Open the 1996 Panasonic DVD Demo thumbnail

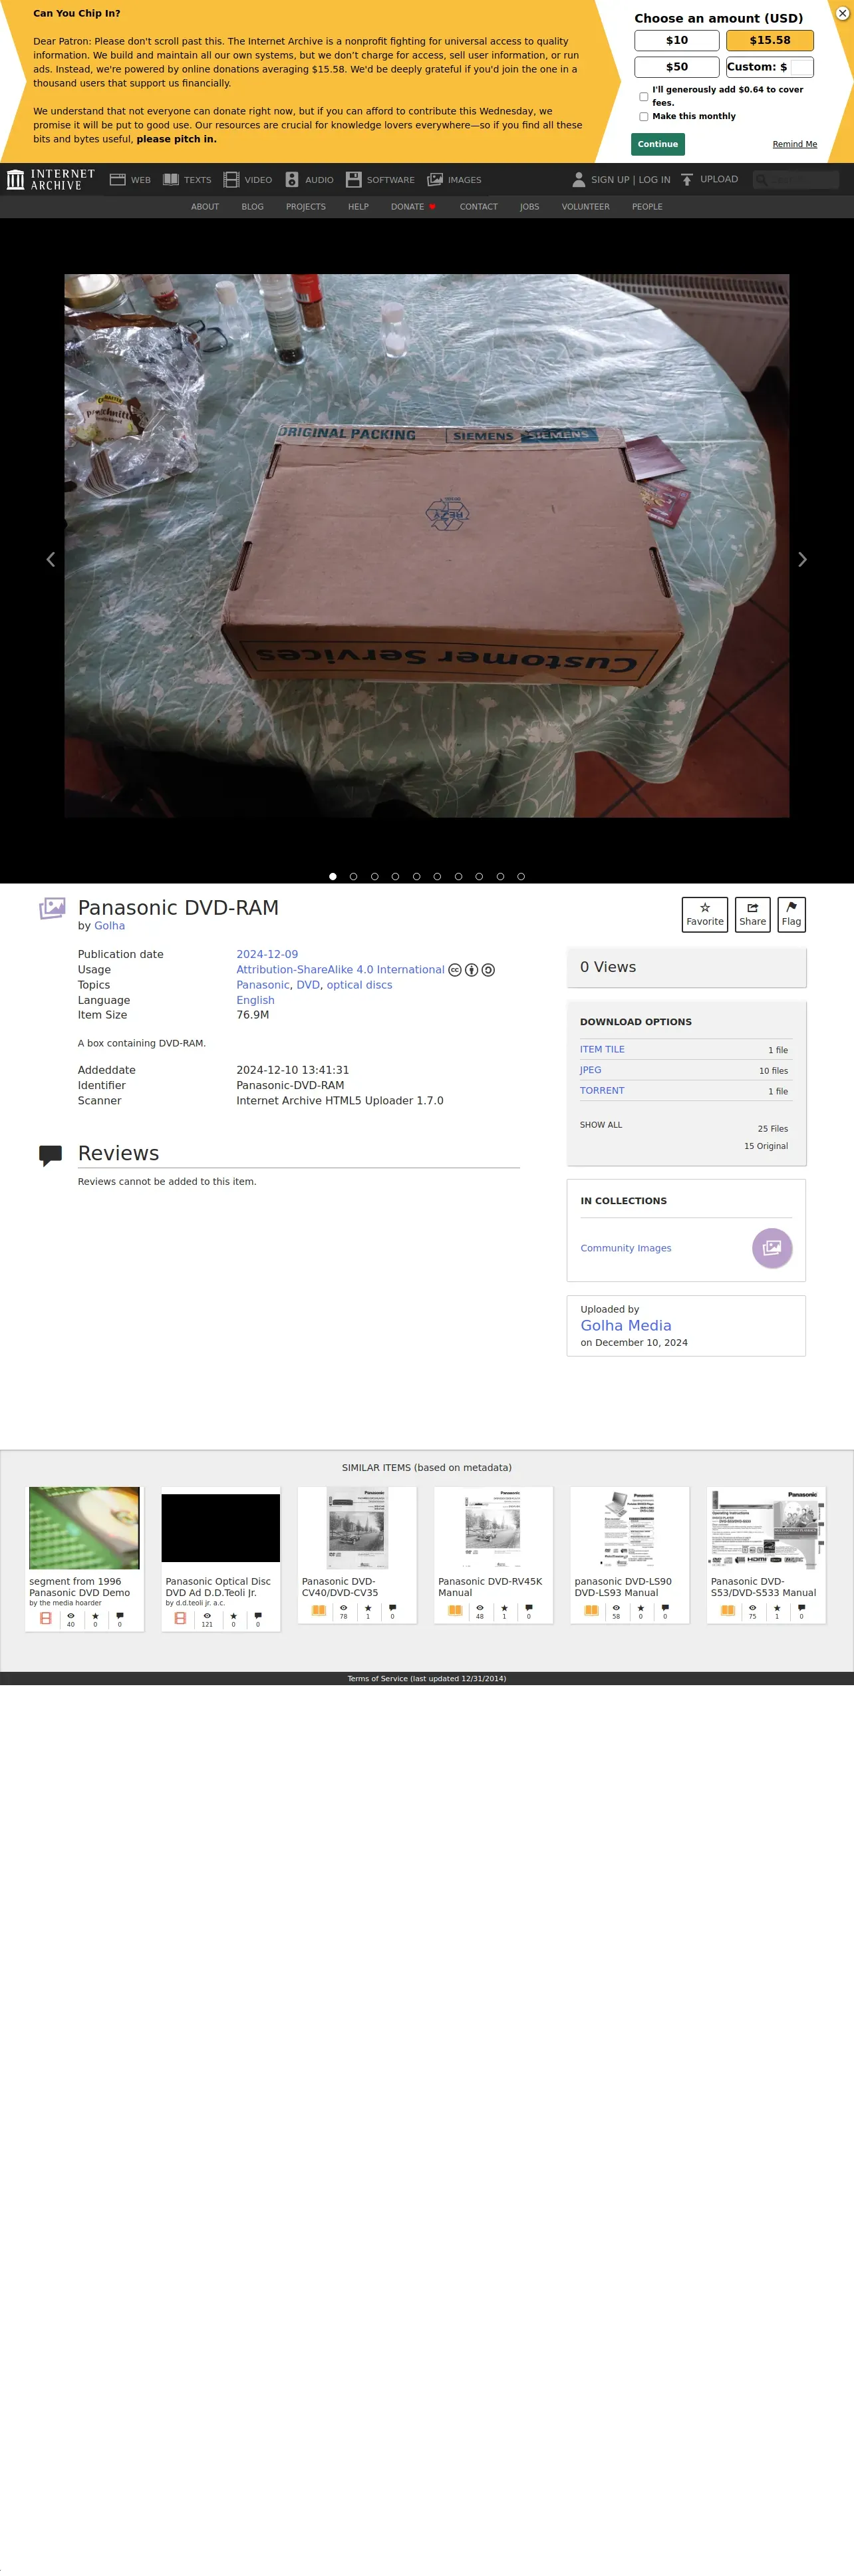84,1527
